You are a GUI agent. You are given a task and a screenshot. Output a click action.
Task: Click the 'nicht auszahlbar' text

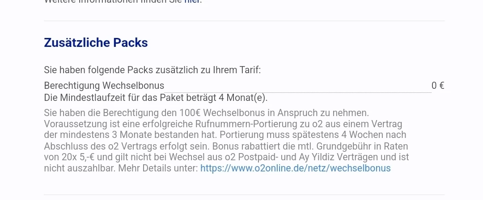(x=80, y=168)
